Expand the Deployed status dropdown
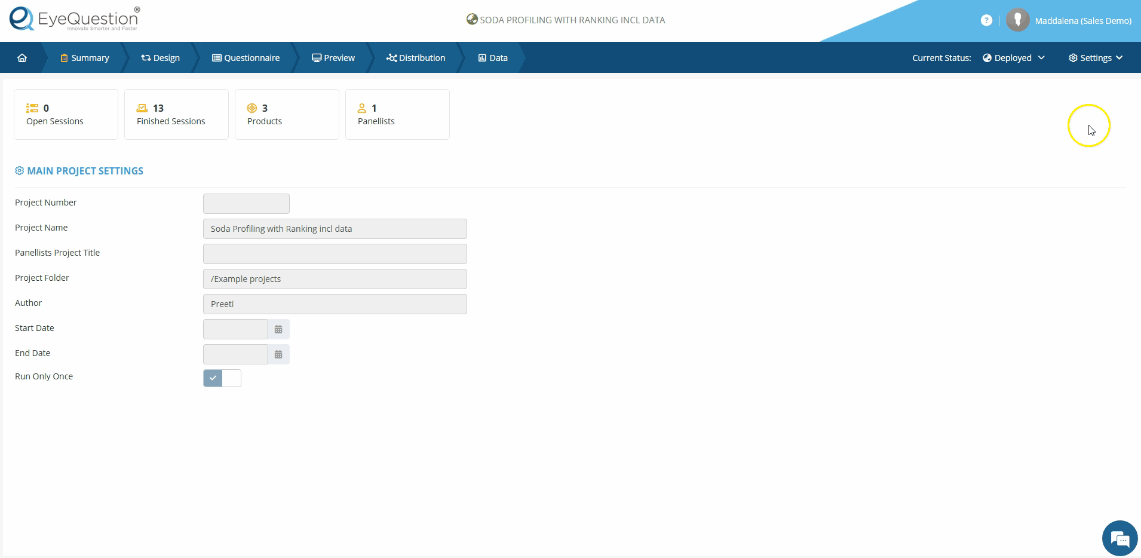Viewport: 1141px width, 558px height. pos(1014,58)
